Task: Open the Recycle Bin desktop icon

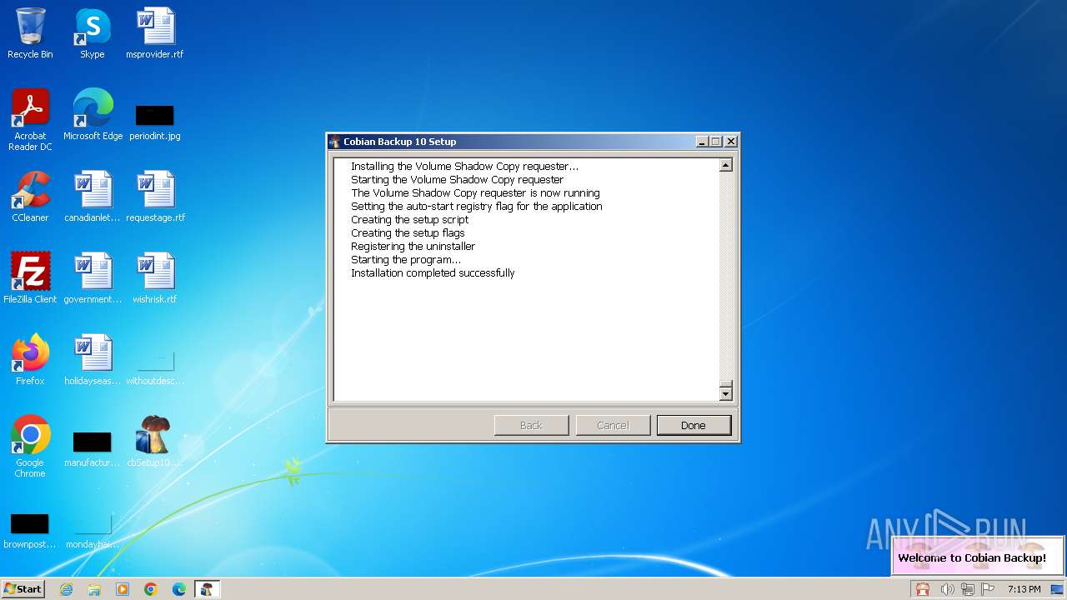Action: click(x=30, y=33)
